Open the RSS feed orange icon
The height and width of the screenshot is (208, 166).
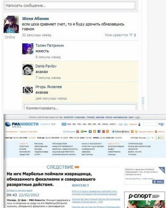point(107,132)
